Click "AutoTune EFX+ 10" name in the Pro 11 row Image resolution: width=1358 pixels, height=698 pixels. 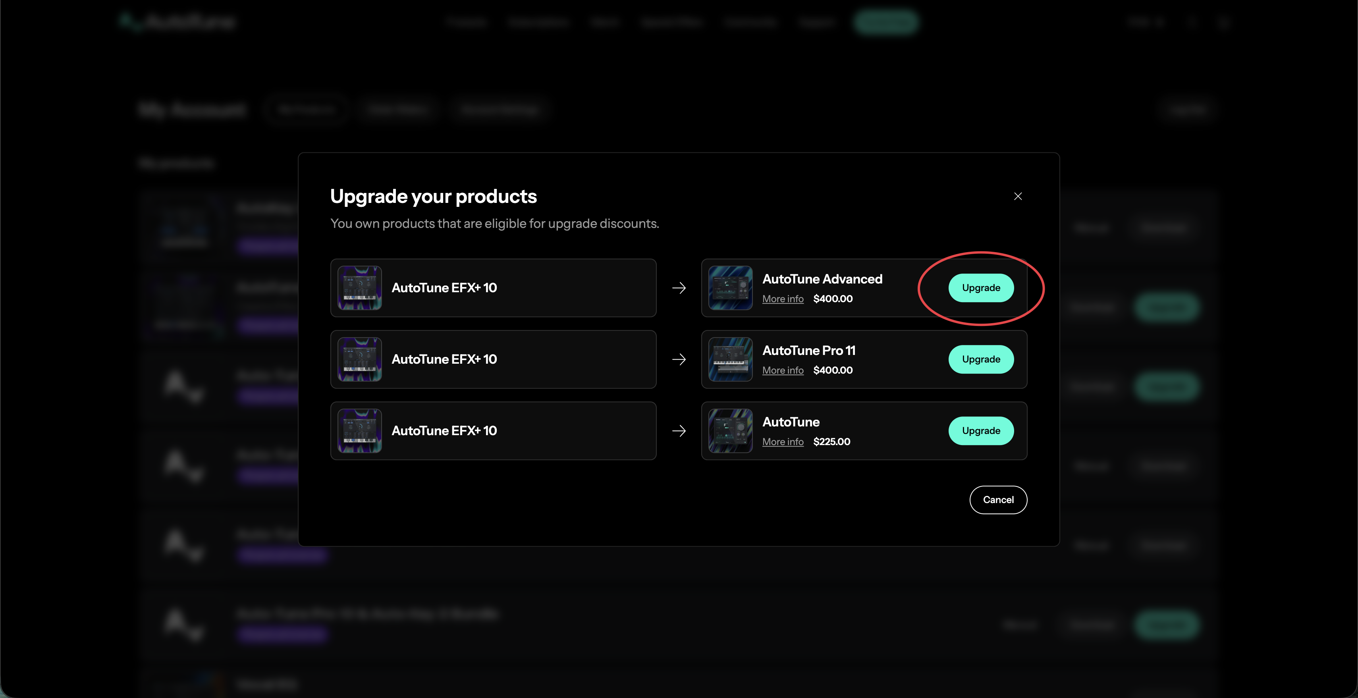[x=444, y=360]
